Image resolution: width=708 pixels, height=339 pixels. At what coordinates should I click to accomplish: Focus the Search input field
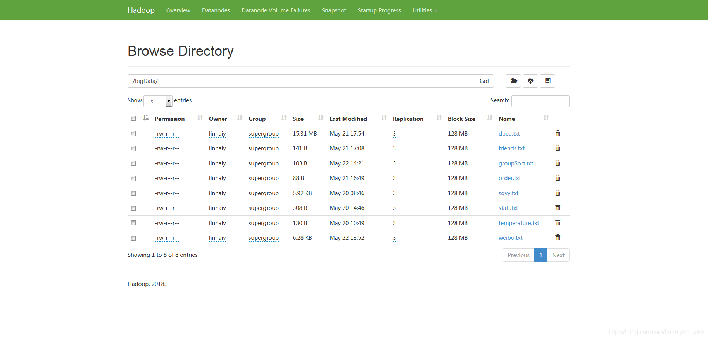point(540,101)
